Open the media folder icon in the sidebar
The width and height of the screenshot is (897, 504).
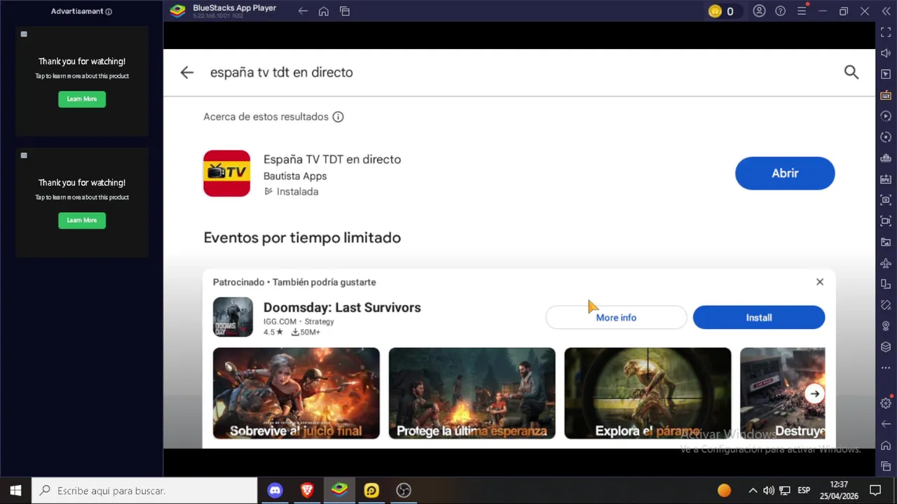[886, 242]
